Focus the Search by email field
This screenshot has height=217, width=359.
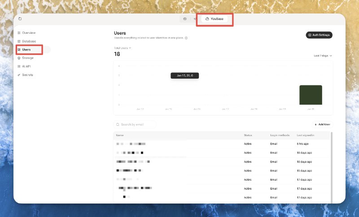click(135, 124)
